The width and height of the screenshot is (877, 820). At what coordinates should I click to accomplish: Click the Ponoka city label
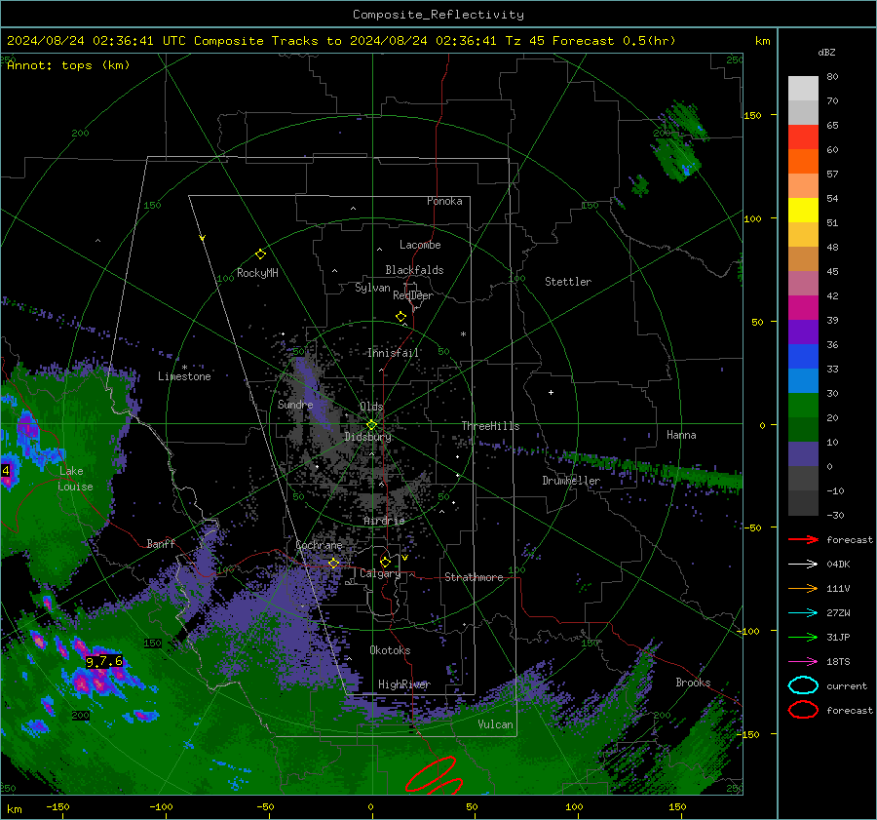444,201
